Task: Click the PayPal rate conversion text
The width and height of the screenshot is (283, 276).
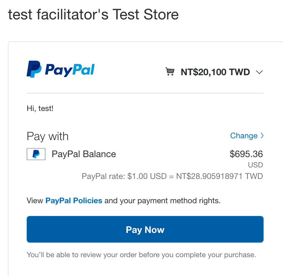Action: (x=172, y=176)
